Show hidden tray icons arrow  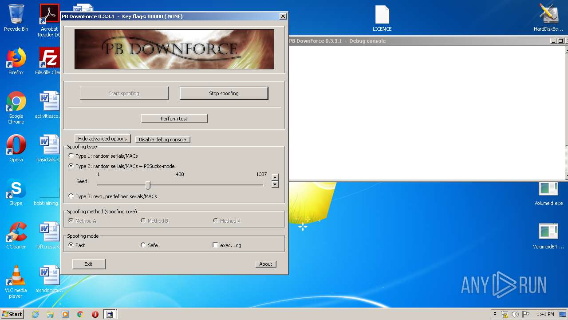495,314
